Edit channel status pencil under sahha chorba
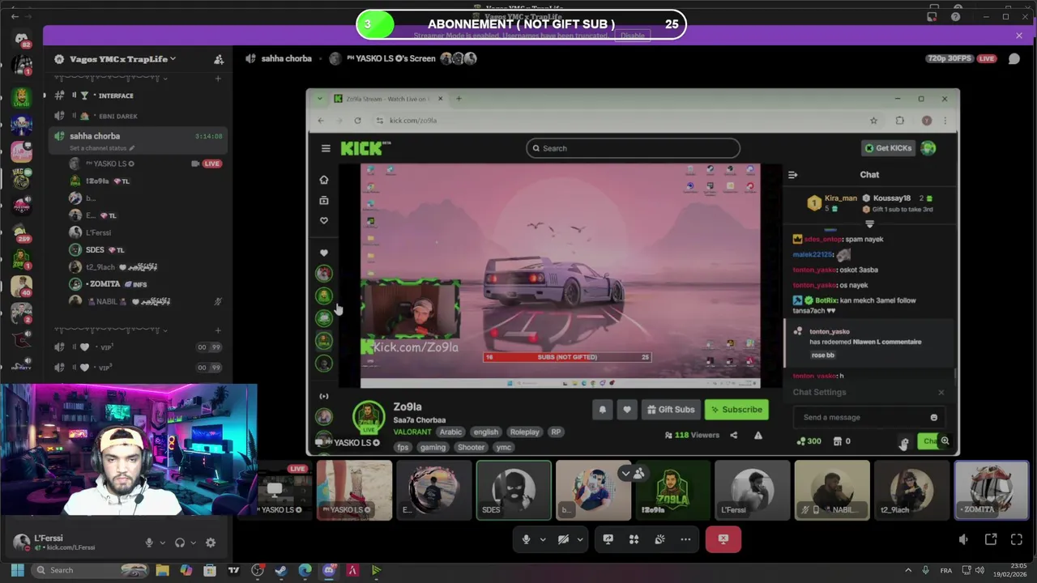Screen dimensions: 1037x583 pyautogui.click(x=132, y=148)
